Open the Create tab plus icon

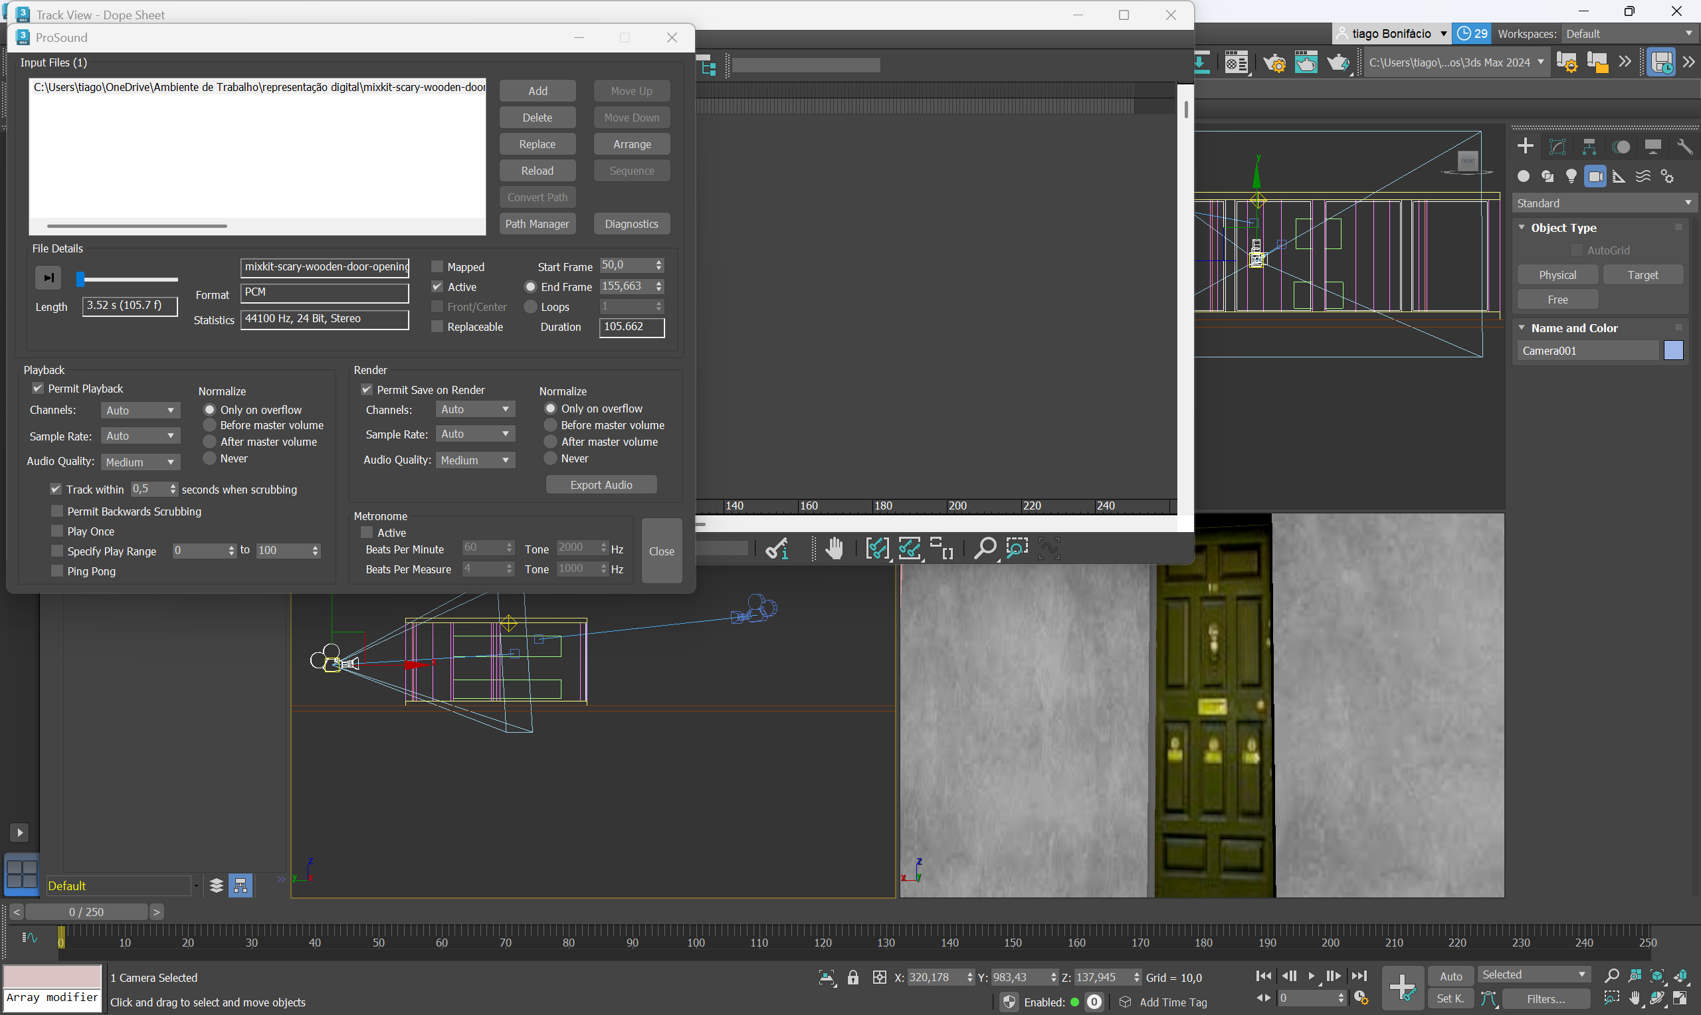point(1525,146)
